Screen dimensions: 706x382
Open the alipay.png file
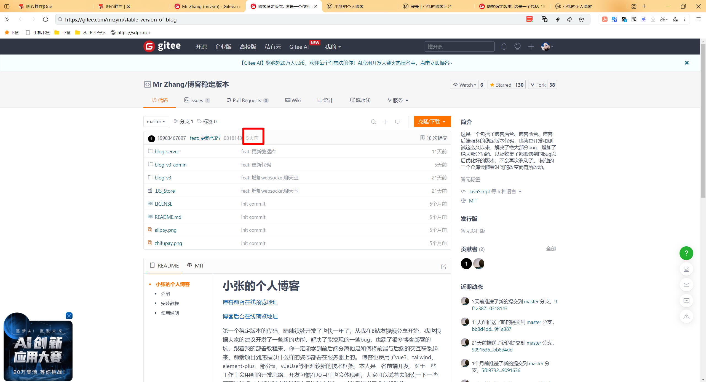tap(165, 230)
